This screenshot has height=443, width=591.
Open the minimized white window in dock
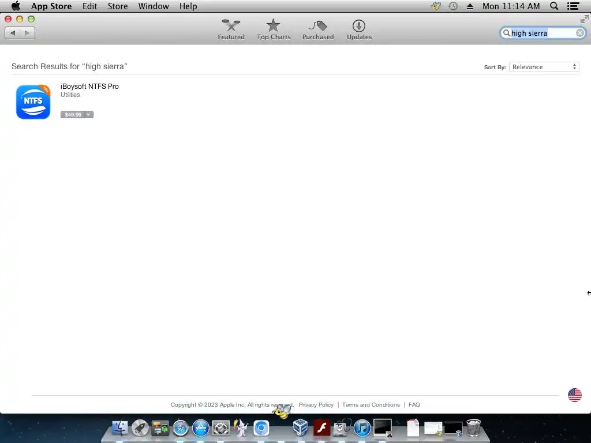tap(433, 429)
